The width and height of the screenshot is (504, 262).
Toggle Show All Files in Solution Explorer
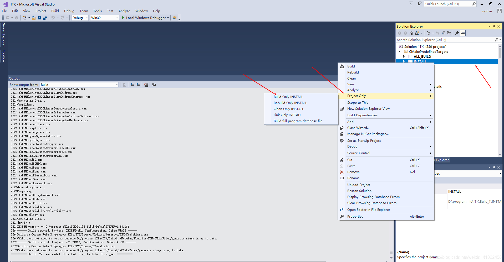click(x=449, y=33)
